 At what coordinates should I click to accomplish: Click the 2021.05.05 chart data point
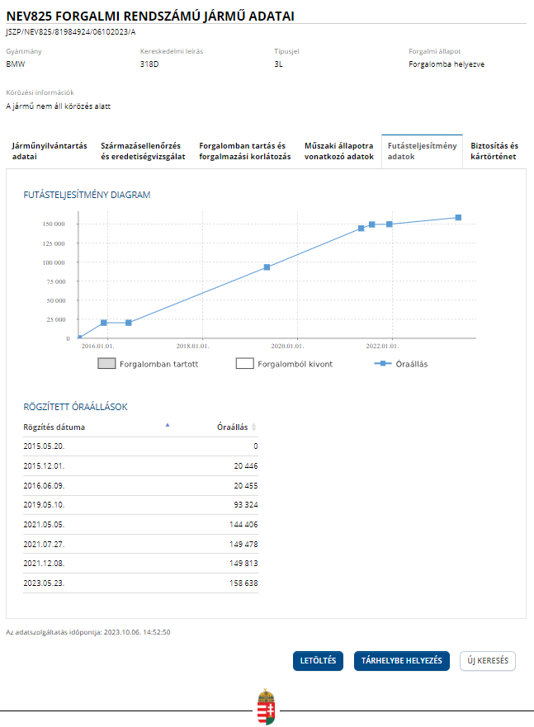tap(362, 228)
